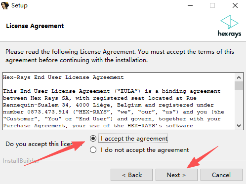Close the Setup installer window
Viewport: 246px width, 184px height.
(x=235, y=5)
